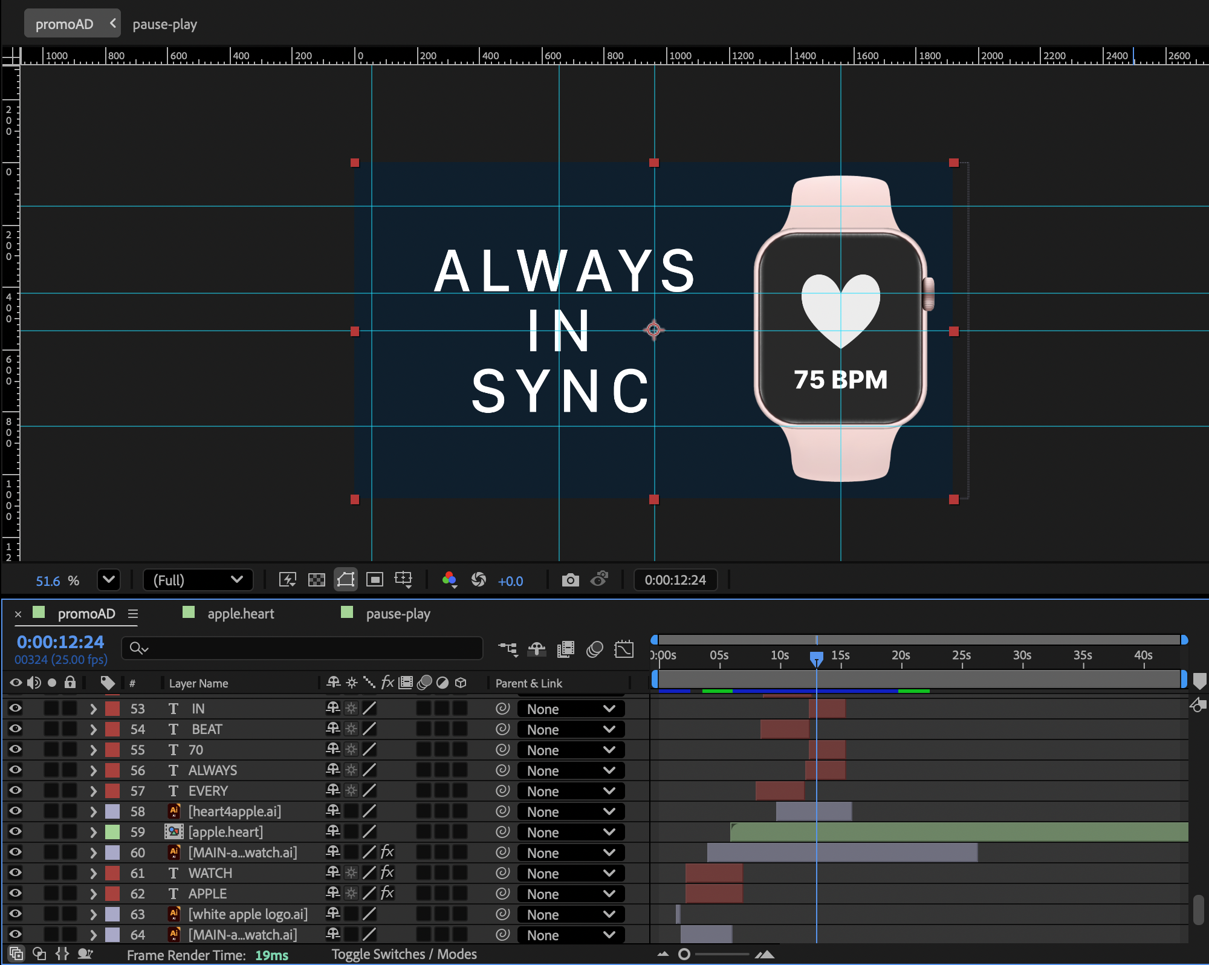The image size is (1209, 965).
Task: Hide the apple.heart layer eye
Action: tap(16, 831)
